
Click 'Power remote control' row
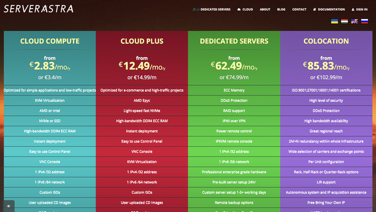click(x=234, y=131)
